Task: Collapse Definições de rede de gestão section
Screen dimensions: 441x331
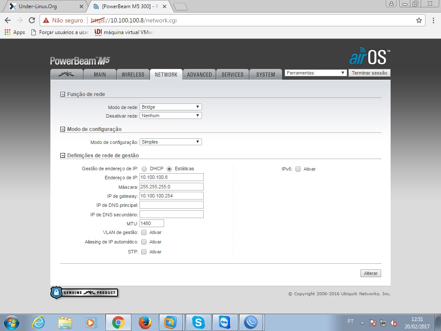Action: tap(63, 155)
